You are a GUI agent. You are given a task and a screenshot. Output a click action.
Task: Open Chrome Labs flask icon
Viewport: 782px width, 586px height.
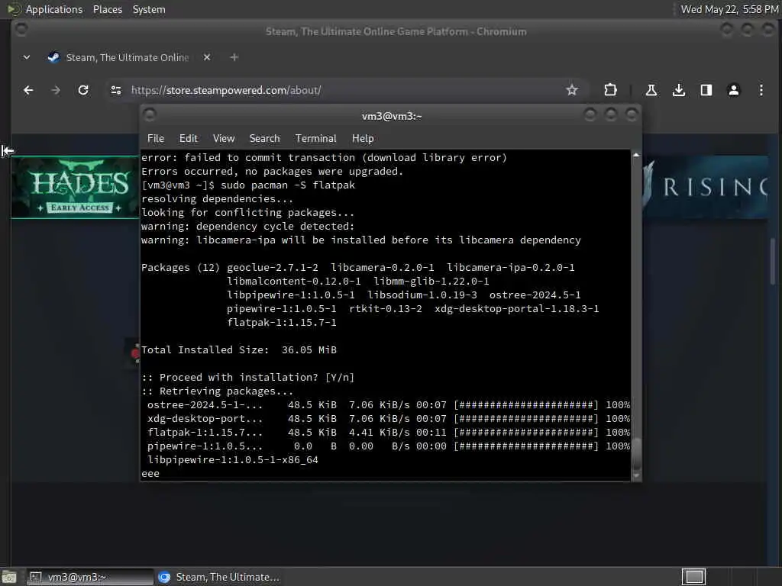(651, 90)
